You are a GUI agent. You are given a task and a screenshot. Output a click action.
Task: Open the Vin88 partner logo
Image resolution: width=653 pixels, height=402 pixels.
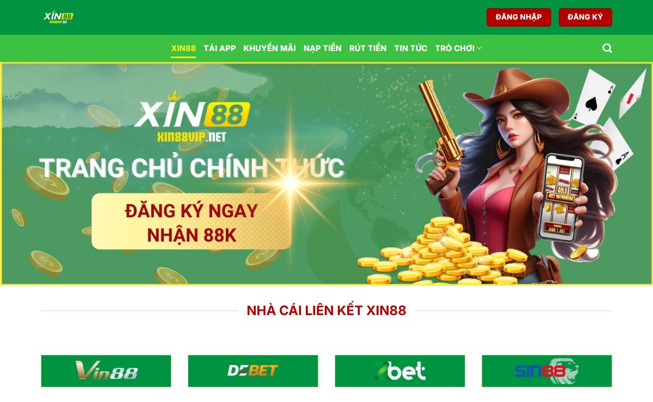coord(106,371)
